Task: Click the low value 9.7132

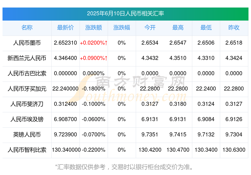Action: pos(206,134)
